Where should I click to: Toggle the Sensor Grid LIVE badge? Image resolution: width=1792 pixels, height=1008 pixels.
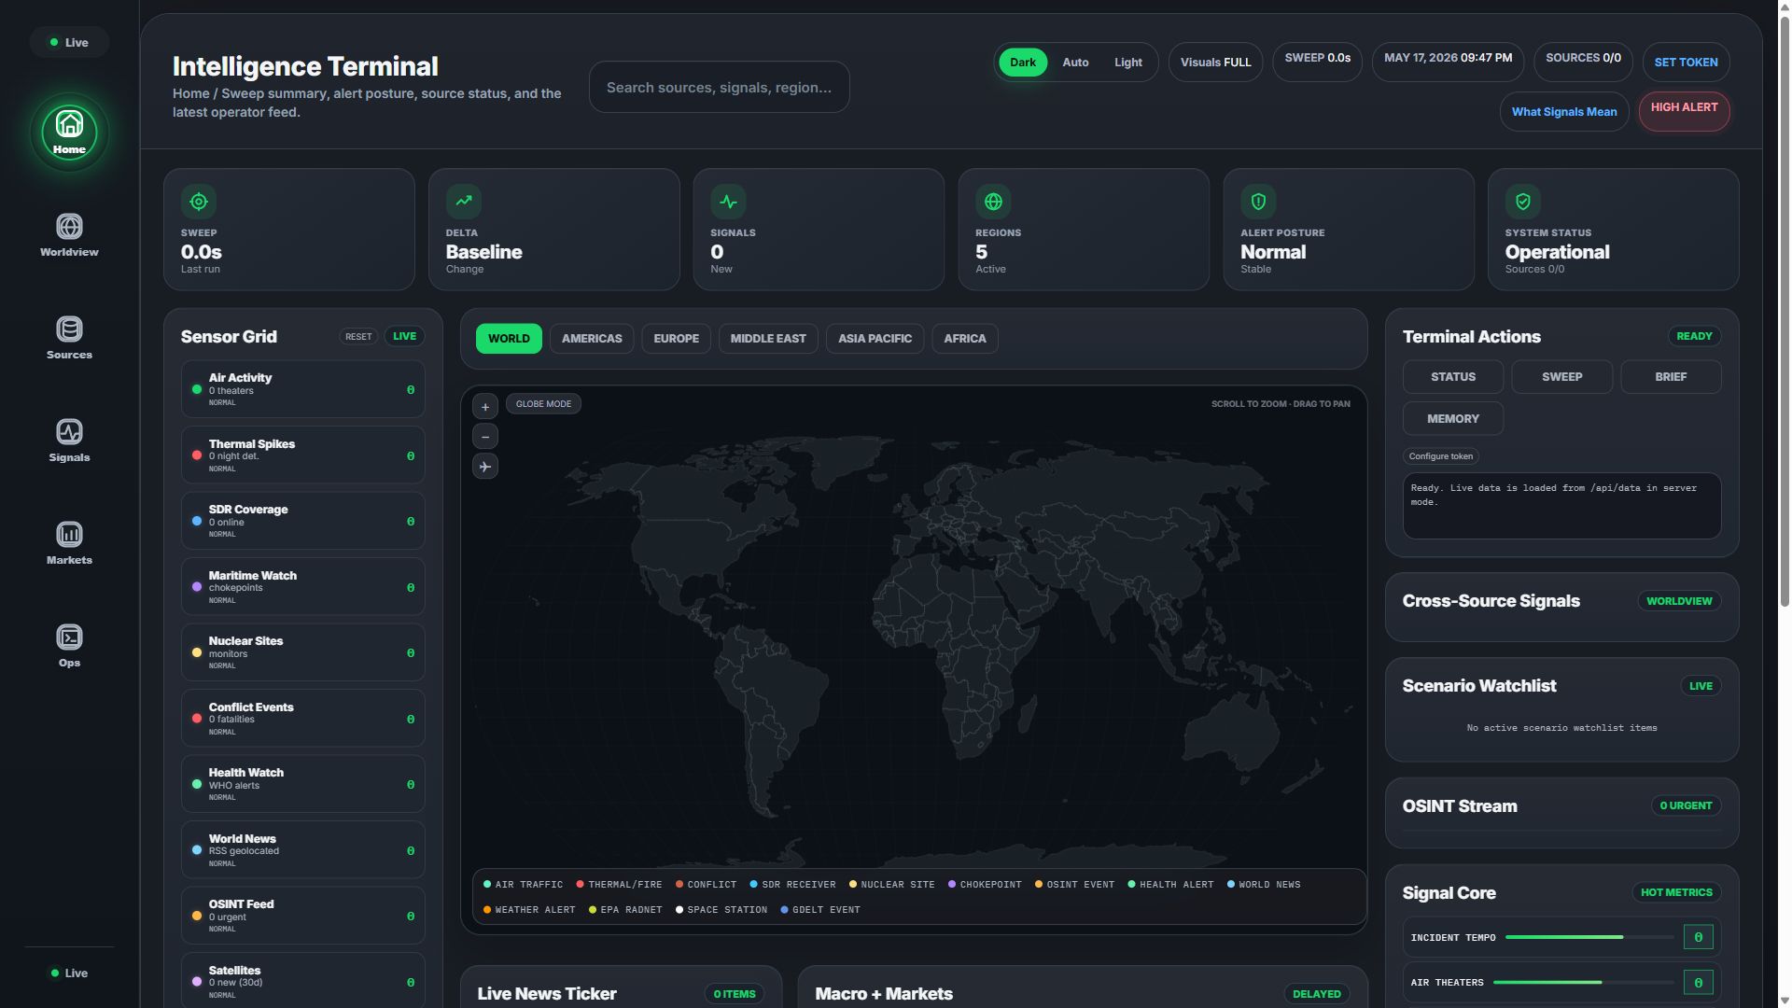pos(404,336)
